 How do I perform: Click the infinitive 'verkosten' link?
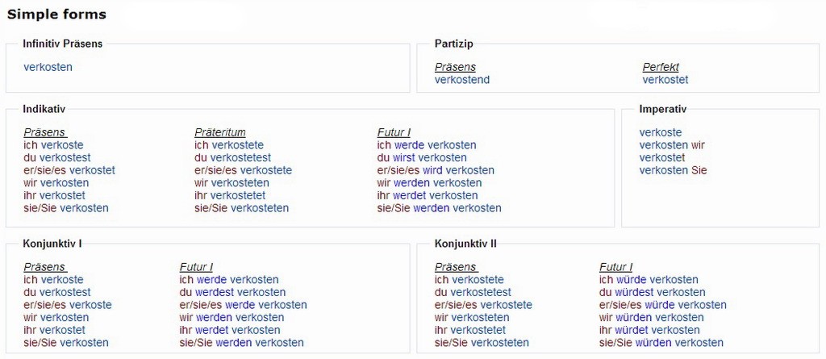click(48, 67)
